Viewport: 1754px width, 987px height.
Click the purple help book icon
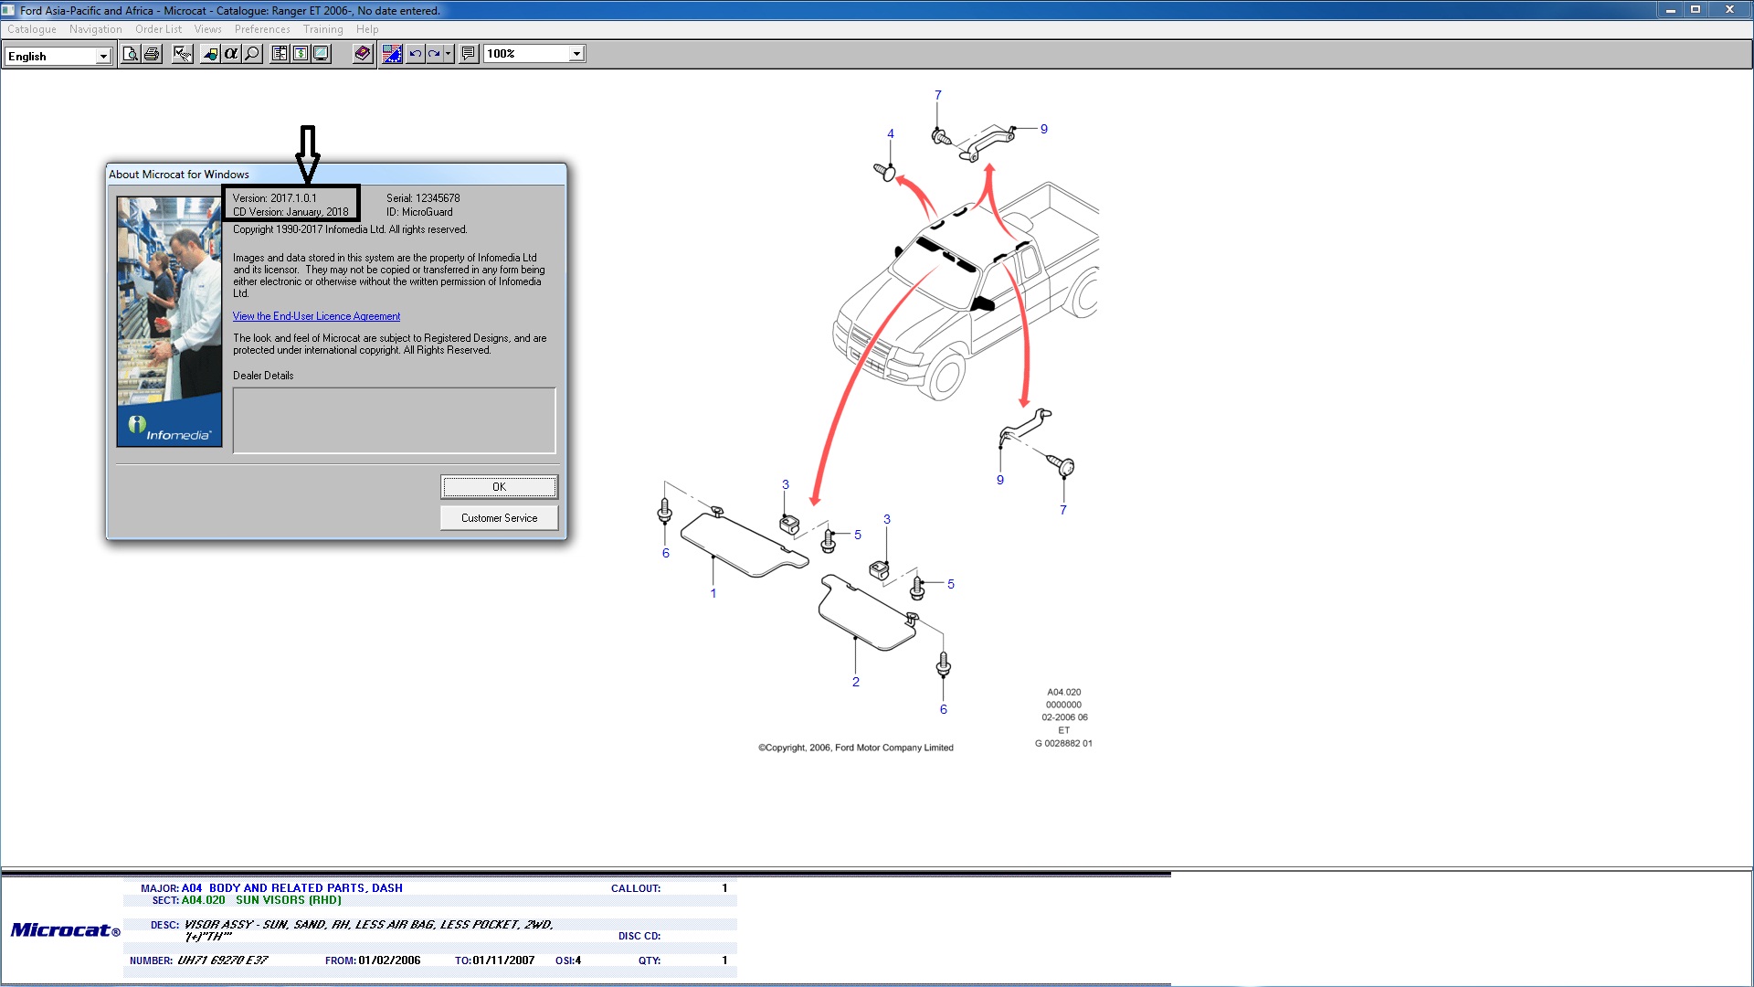click(363, 54)
